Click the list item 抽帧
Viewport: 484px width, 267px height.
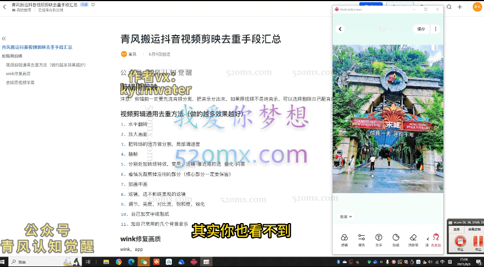pos(133,154)
